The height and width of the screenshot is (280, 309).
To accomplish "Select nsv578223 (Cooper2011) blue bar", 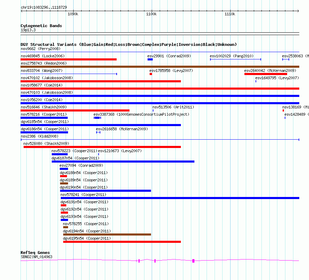I will click(59, 154).
